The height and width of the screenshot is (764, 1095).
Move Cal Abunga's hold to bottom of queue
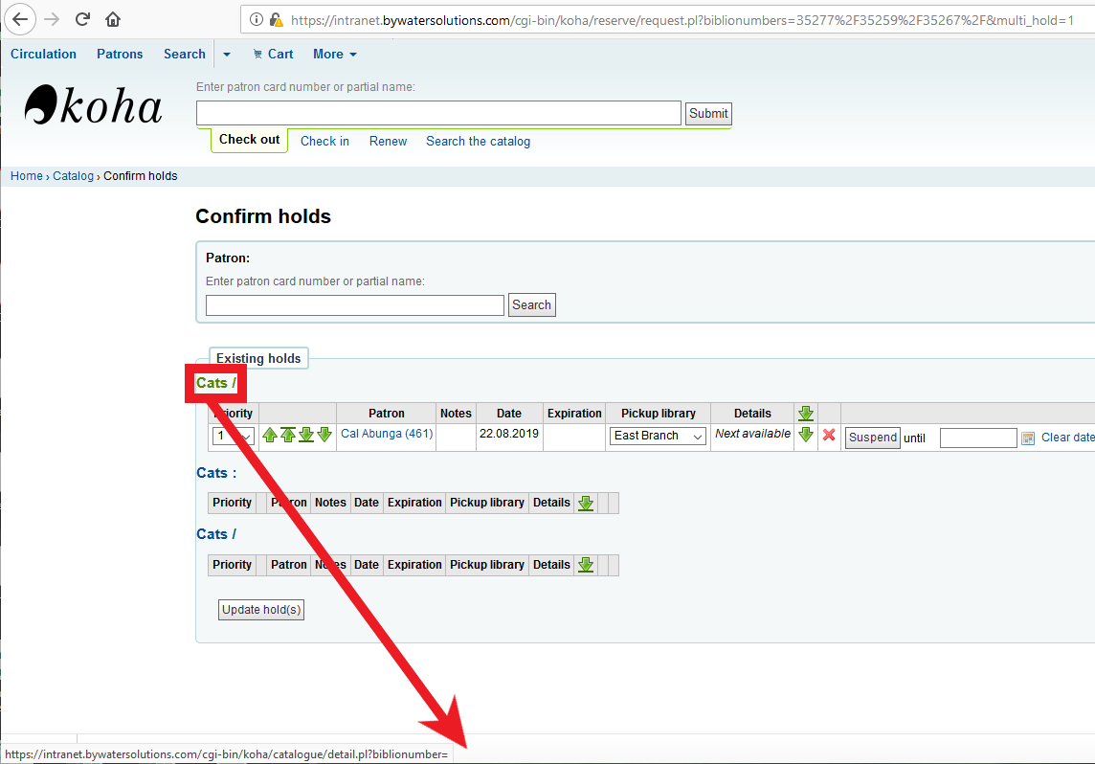pos(306,435)
